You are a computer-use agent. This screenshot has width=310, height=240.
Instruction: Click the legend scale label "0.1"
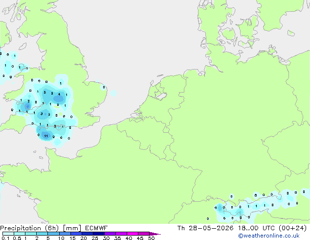[x=5, y=238]
